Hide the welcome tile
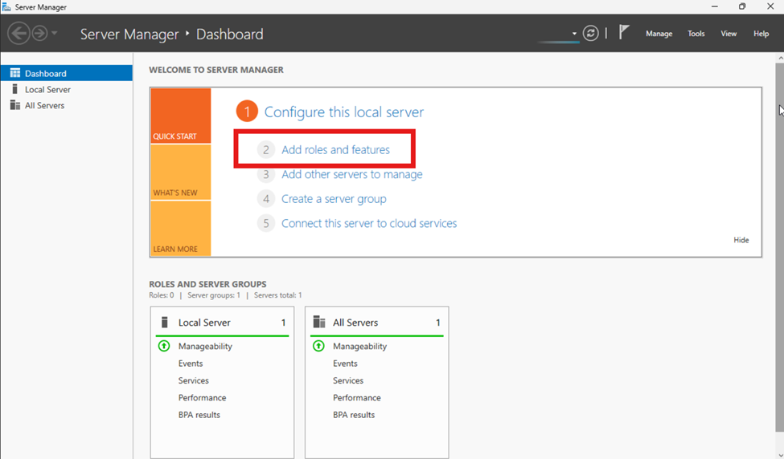 (741, 240)
